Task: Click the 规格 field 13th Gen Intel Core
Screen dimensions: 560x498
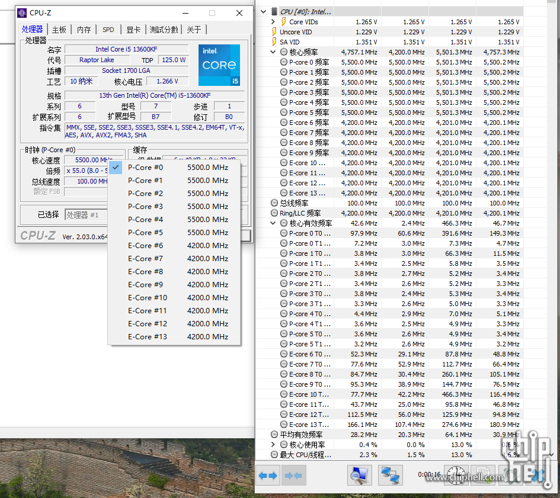Action: [155, 95]
